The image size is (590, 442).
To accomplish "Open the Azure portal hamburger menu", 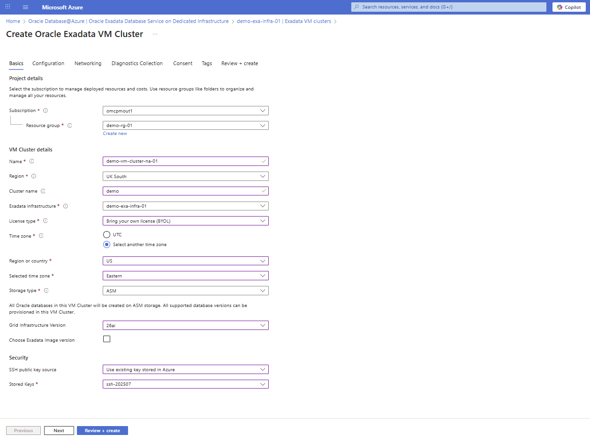I will 25,7.
